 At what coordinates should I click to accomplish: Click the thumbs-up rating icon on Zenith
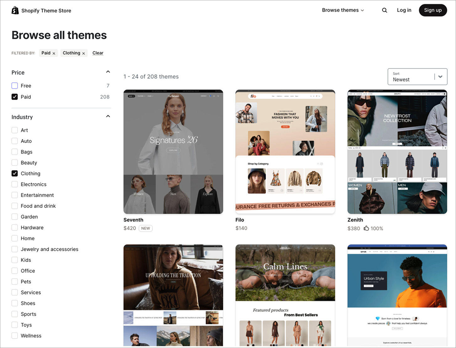pyautogui.click(x=366, y=228)
